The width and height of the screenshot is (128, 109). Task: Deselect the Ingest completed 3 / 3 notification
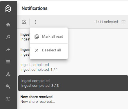coord(73,83)
